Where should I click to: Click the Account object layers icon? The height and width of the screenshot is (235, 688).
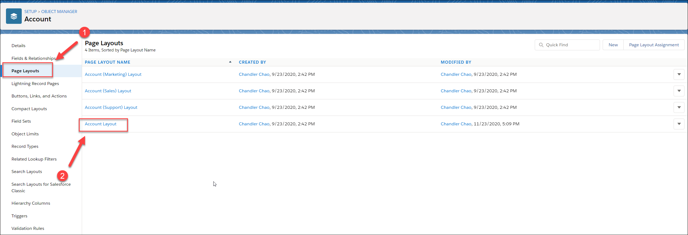14,16
